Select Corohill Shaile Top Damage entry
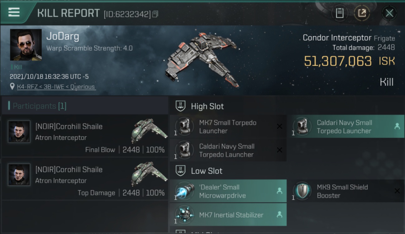 pyautogui.click(x=85, y=178)
